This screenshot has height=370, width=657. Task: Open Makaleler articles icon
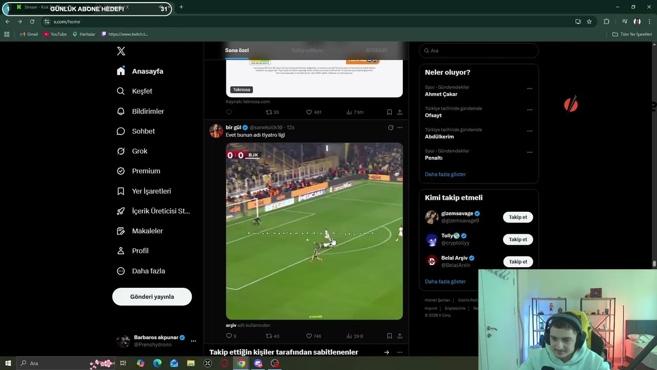pyautogui.click(x=121, y=231)
